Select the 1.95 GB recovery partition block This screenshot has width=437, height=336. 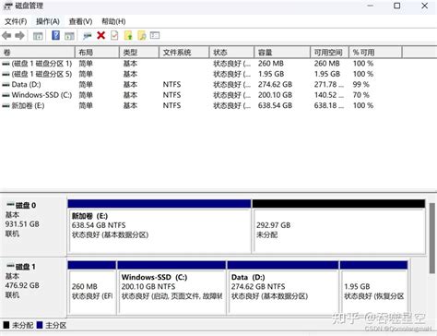pyautogui.click(x=374, y=288)
